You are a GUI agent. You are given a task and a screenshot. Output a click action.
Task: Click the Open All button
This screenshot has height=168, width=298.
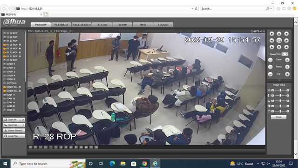pos(13,119)
